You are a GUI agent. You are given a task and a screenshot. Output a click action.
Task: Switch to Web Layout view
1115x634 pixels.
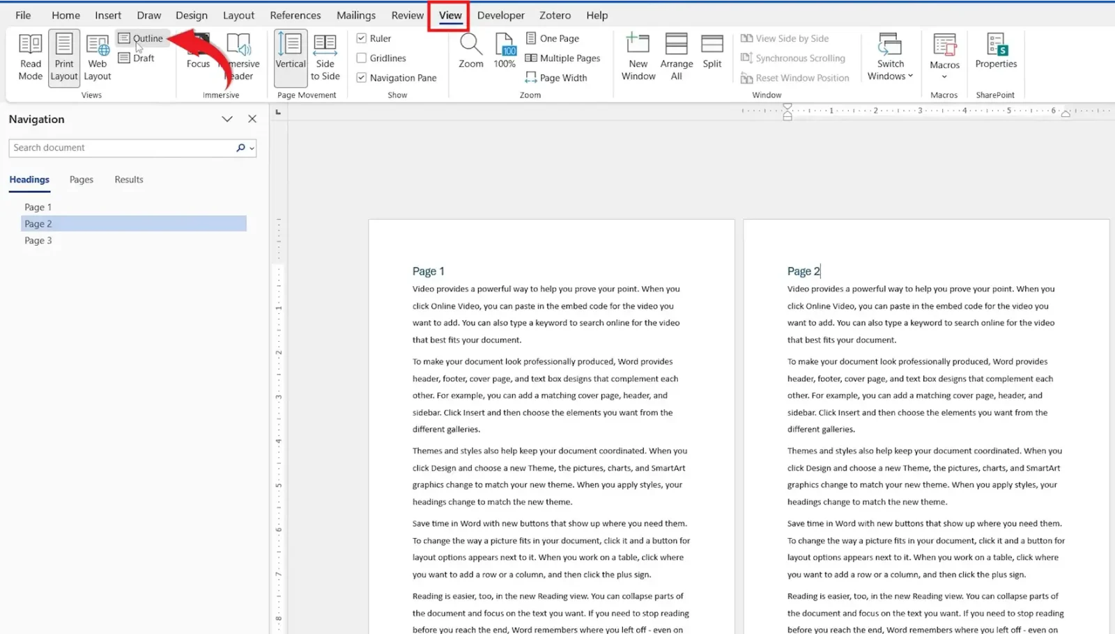pyautogui.click(x=98, y=57)
